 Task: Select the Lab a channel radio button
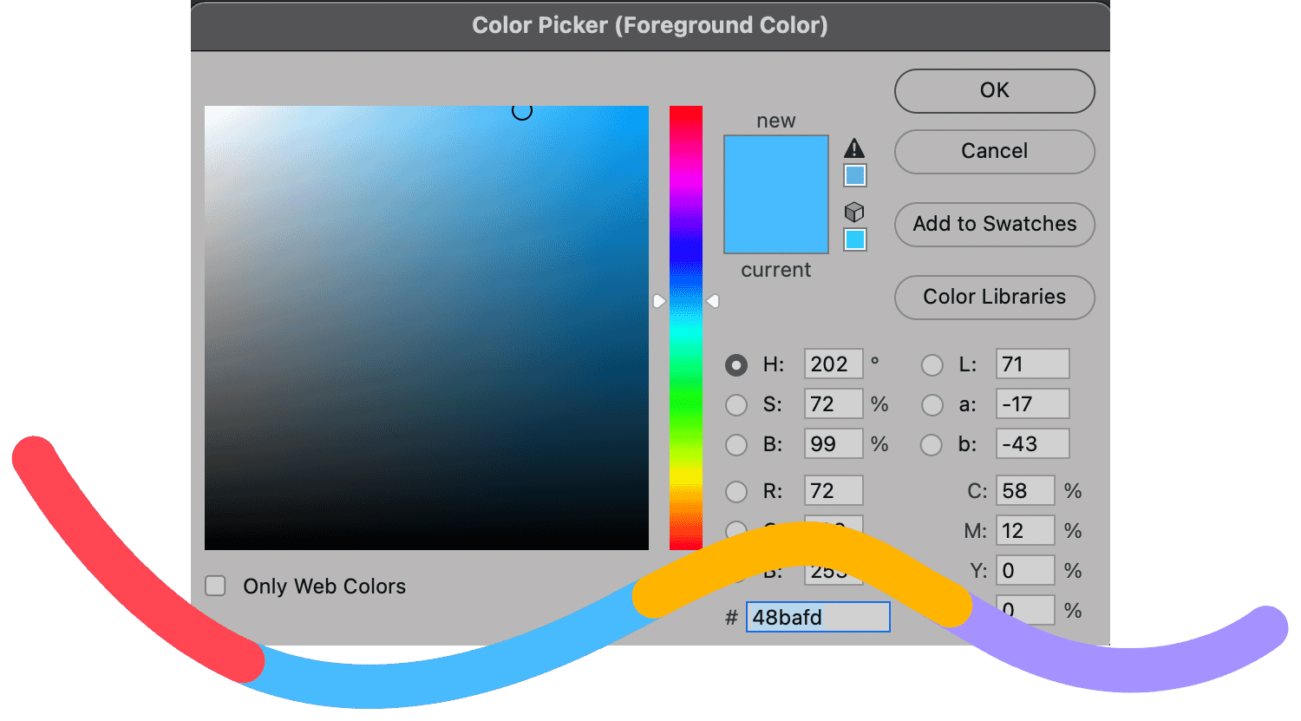tap(932, 405)
